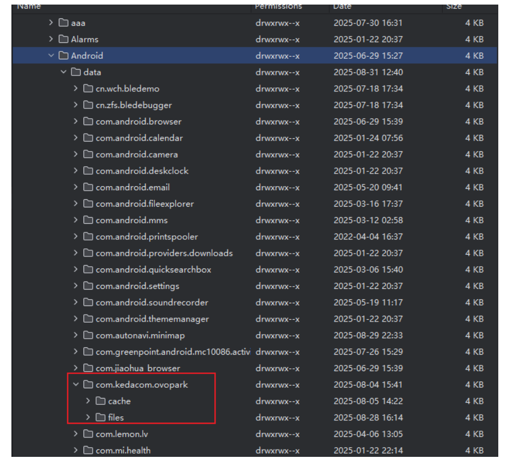Image resolution: width=508 pixels, height=462 pixels.
Task: Sort by the Size column header
Action: (x=454, y=6)
